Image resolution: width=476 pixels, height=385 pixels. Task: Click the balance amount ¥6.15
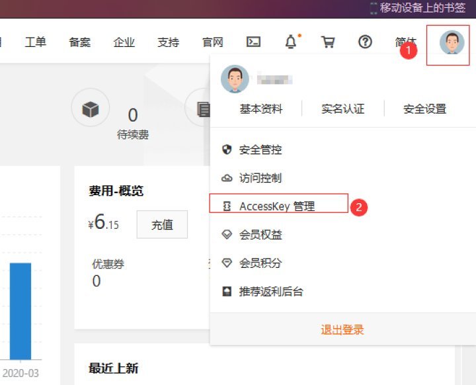104,222
